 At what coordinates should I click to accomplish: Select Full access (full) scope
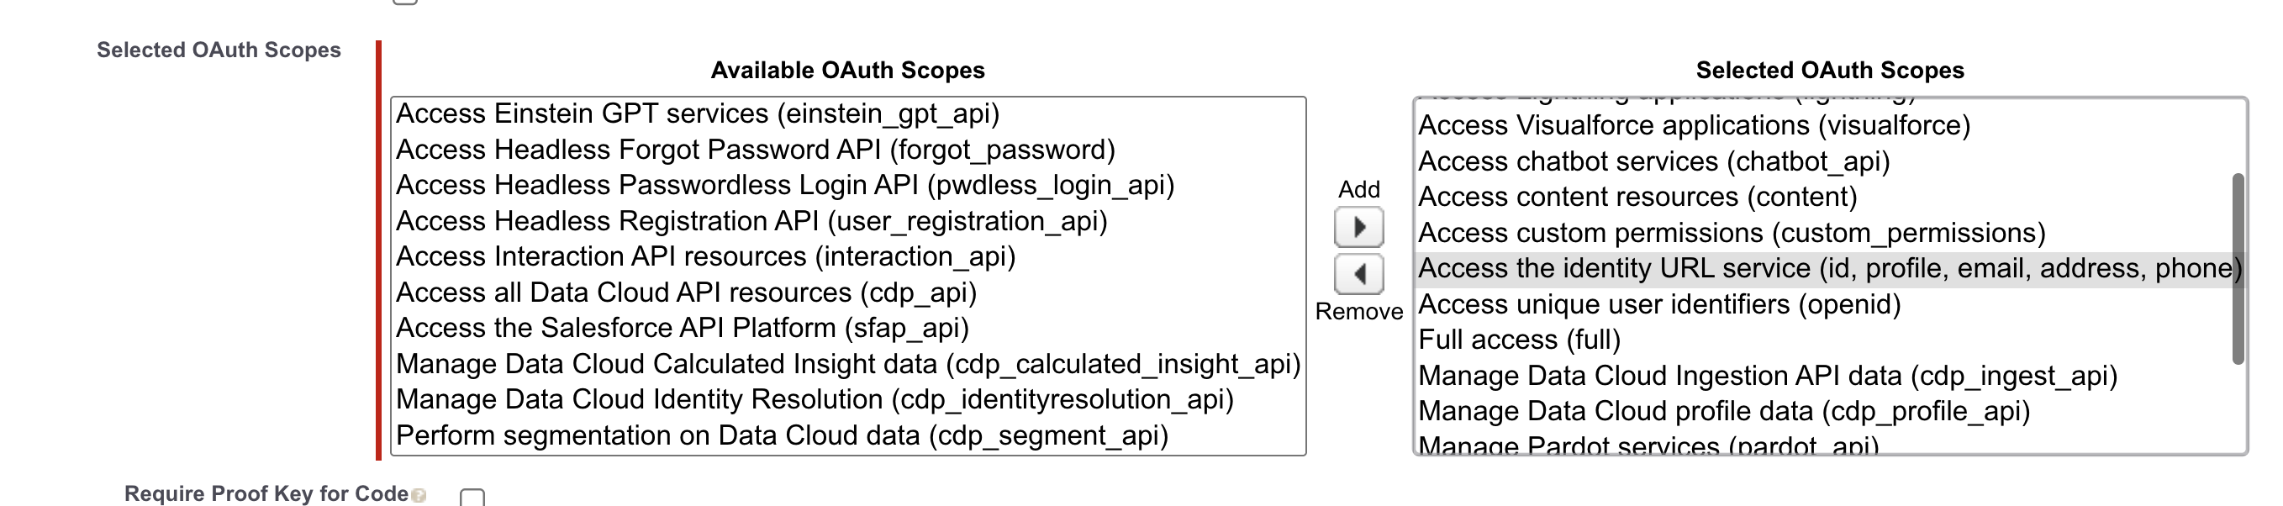click(1519, 340)
